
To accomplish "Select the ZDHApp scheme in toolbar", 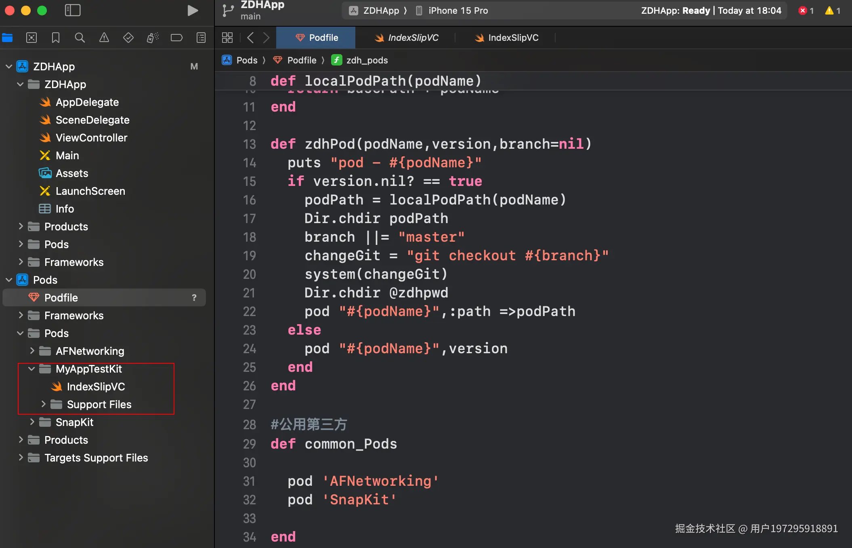I will 374,11.
